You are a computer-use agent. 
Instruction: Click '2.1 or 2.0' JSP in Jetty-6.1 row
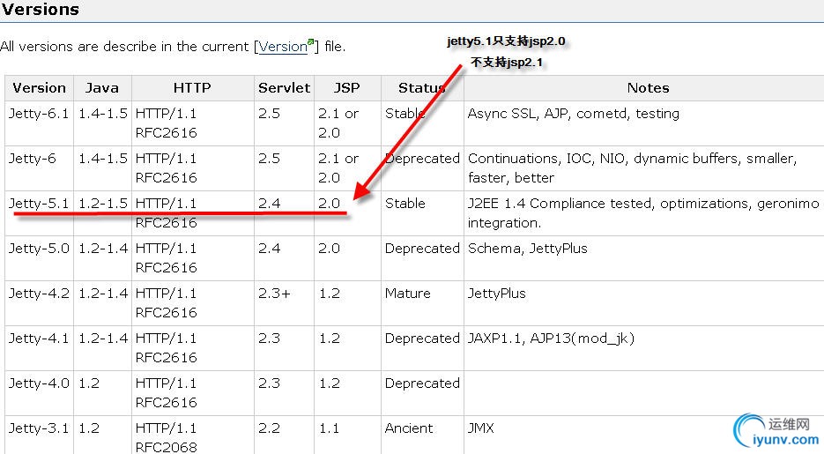(x=338, y=123)
